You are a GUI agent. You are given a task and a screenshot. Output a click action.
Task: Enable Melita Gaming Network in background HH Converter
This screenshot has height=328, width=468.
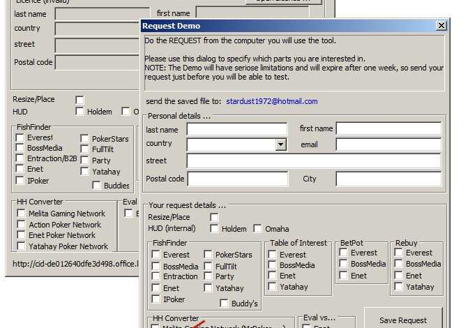[x=21, y=214]
